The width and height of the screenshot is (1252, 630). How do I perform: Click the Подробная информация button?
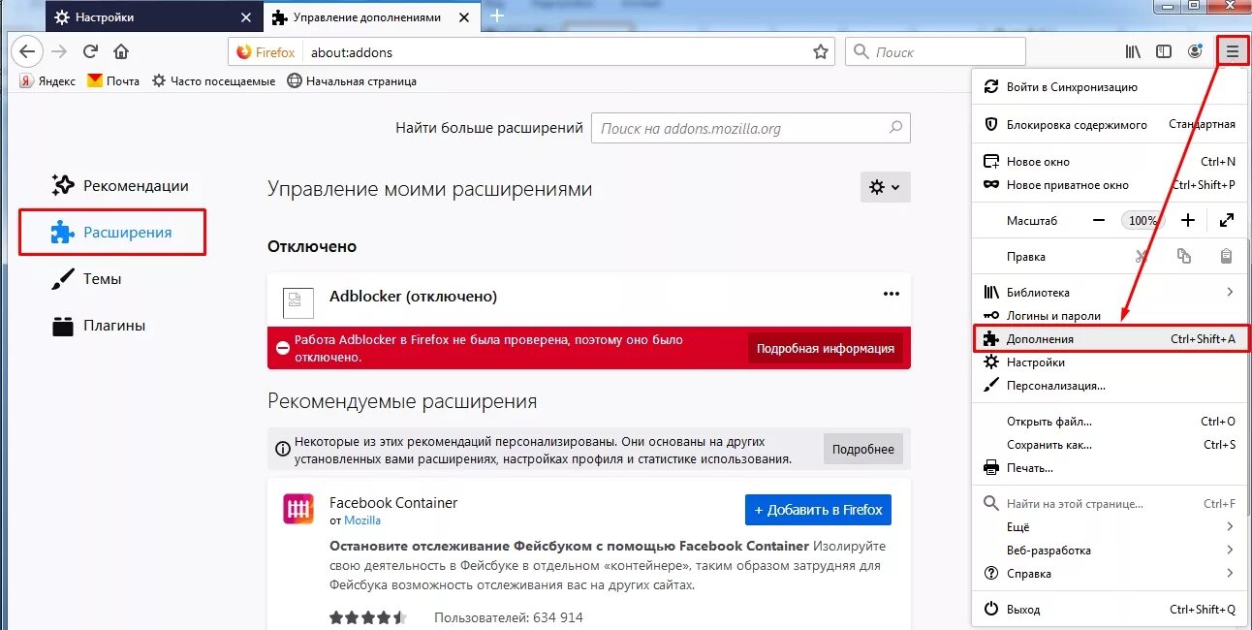(x=826, y=349)
